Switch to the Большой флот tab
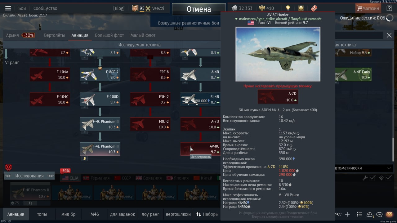This screenshot has width=397, height=223. coord(109,35)
